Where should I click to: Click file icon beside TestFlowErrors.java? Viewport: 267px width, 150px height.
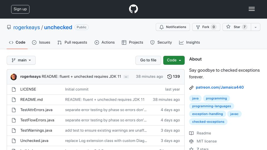[x=14, y=120]
